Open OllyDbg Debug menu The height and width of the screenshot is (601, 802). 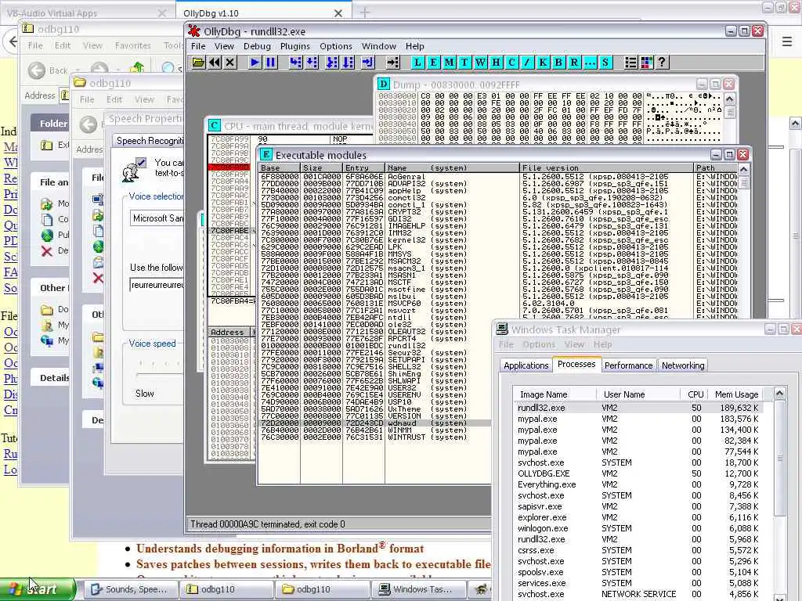pyautogui.click(x=257, y=46)
